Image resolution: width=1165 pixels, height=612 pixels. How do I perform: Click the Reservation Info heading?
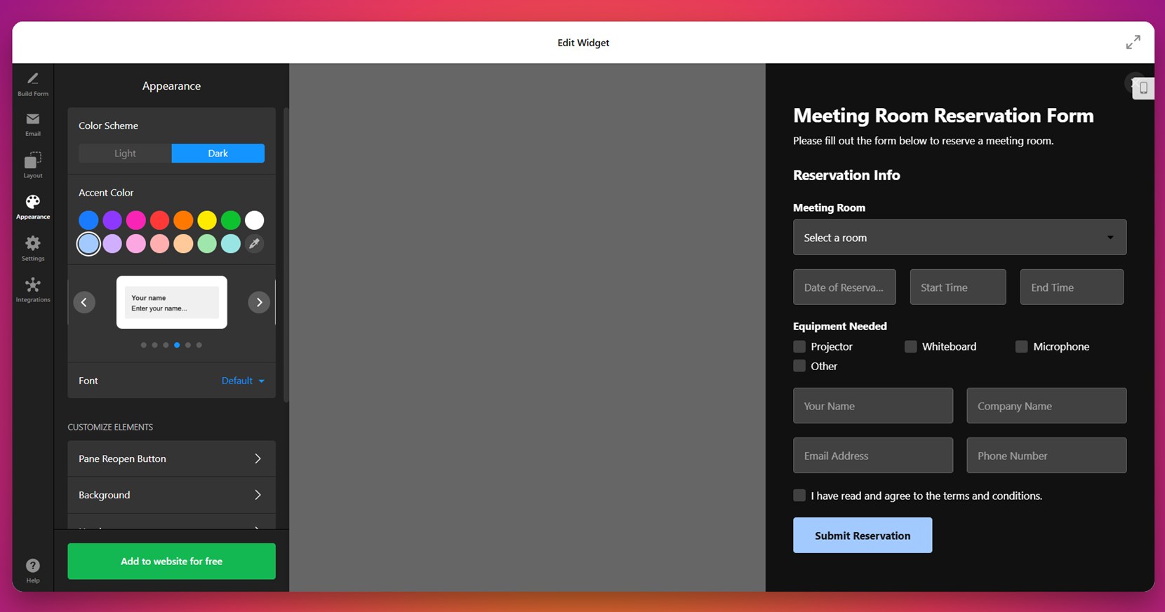846,175
